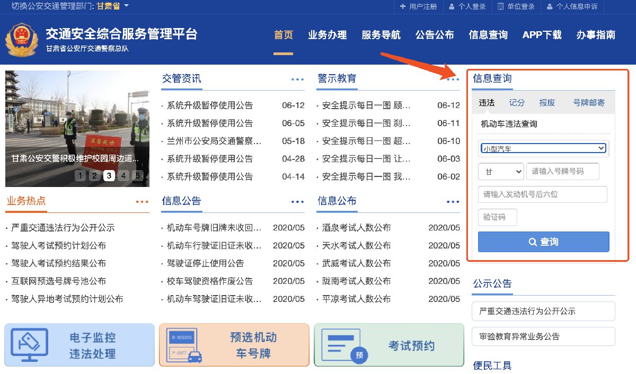Viewport: 636px width, 374px height.
Task: Click the person icon beside 个人登录
Action: (451, 6)
